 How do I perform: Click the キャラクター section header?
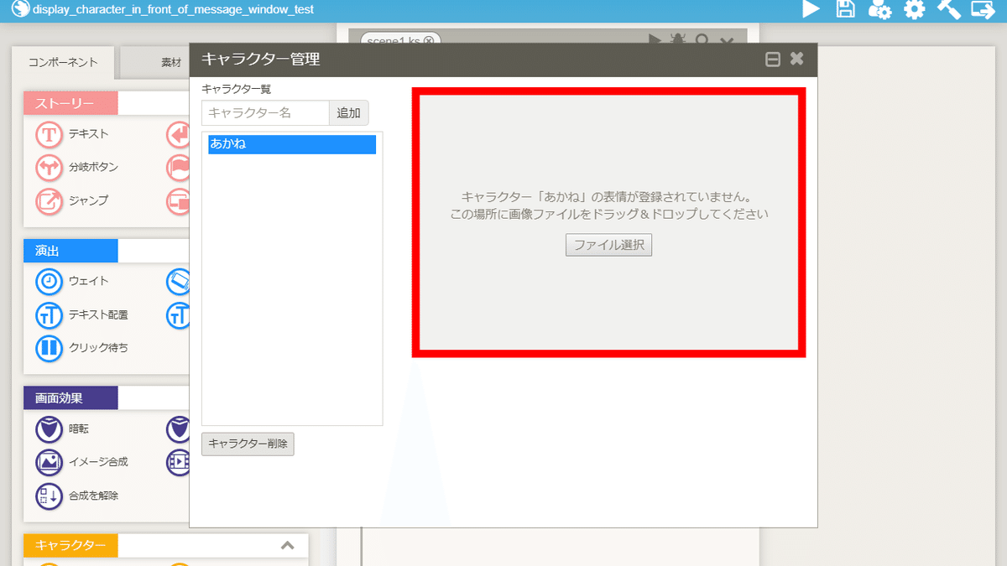click(x=70, y=545)
